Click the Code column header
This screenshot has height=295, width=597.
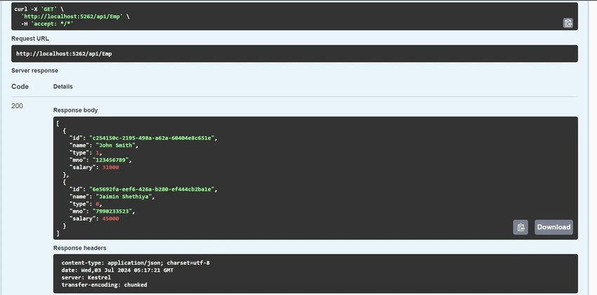pyautogui.click(x=20, y=86)
